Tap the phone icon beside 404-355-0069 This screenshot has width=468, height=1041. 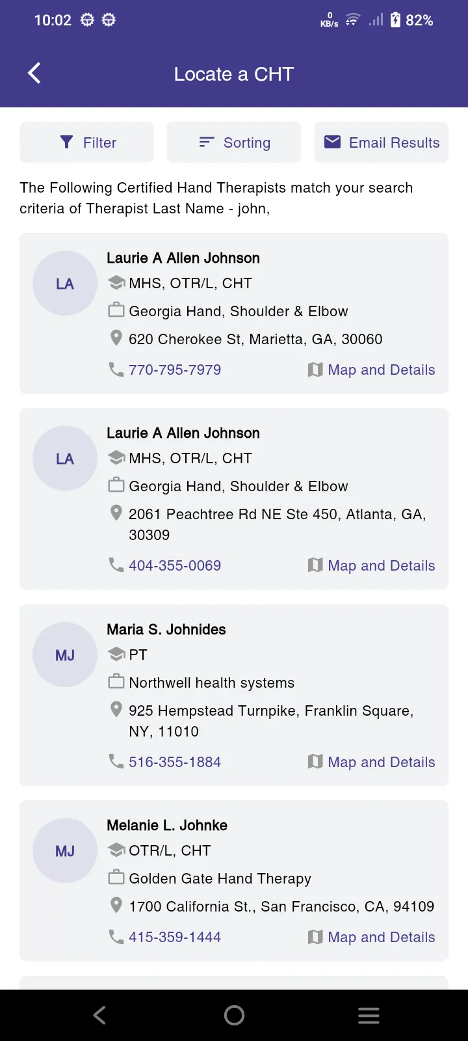[x=116, y=565]
